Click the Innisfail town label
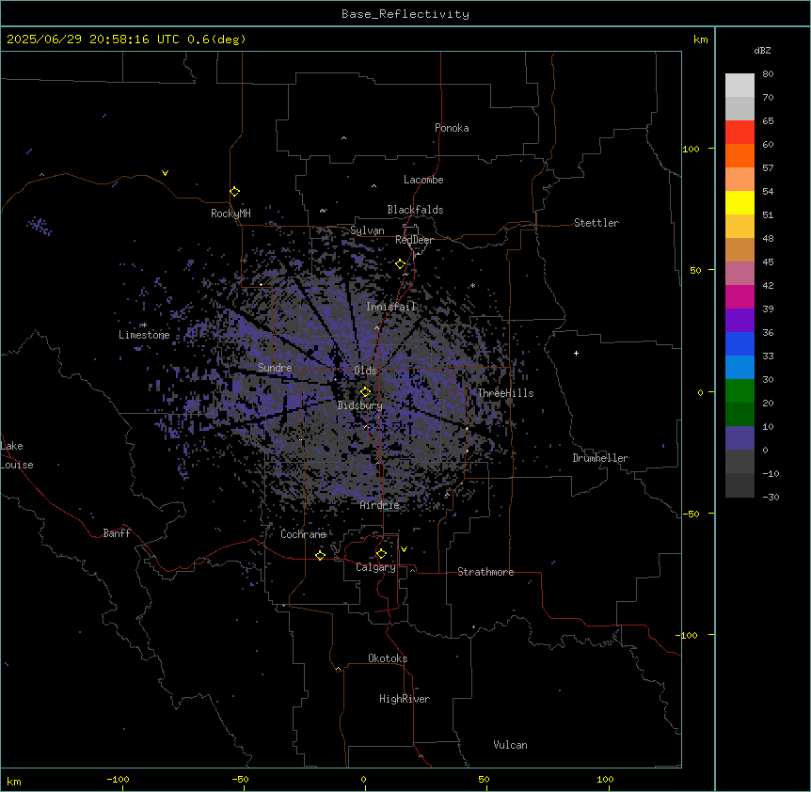The image size is (811, 792). 390,307
